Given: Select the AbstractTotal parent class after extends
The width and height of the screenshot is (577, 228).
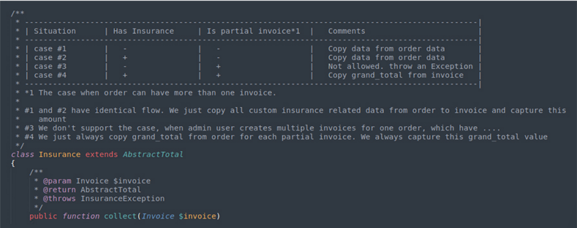Looking at the screenshot, I should tap(153, 154).
